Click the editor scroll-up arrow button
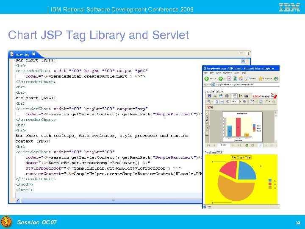The width and height of the screenshot is (305, 229). point(243,61)
